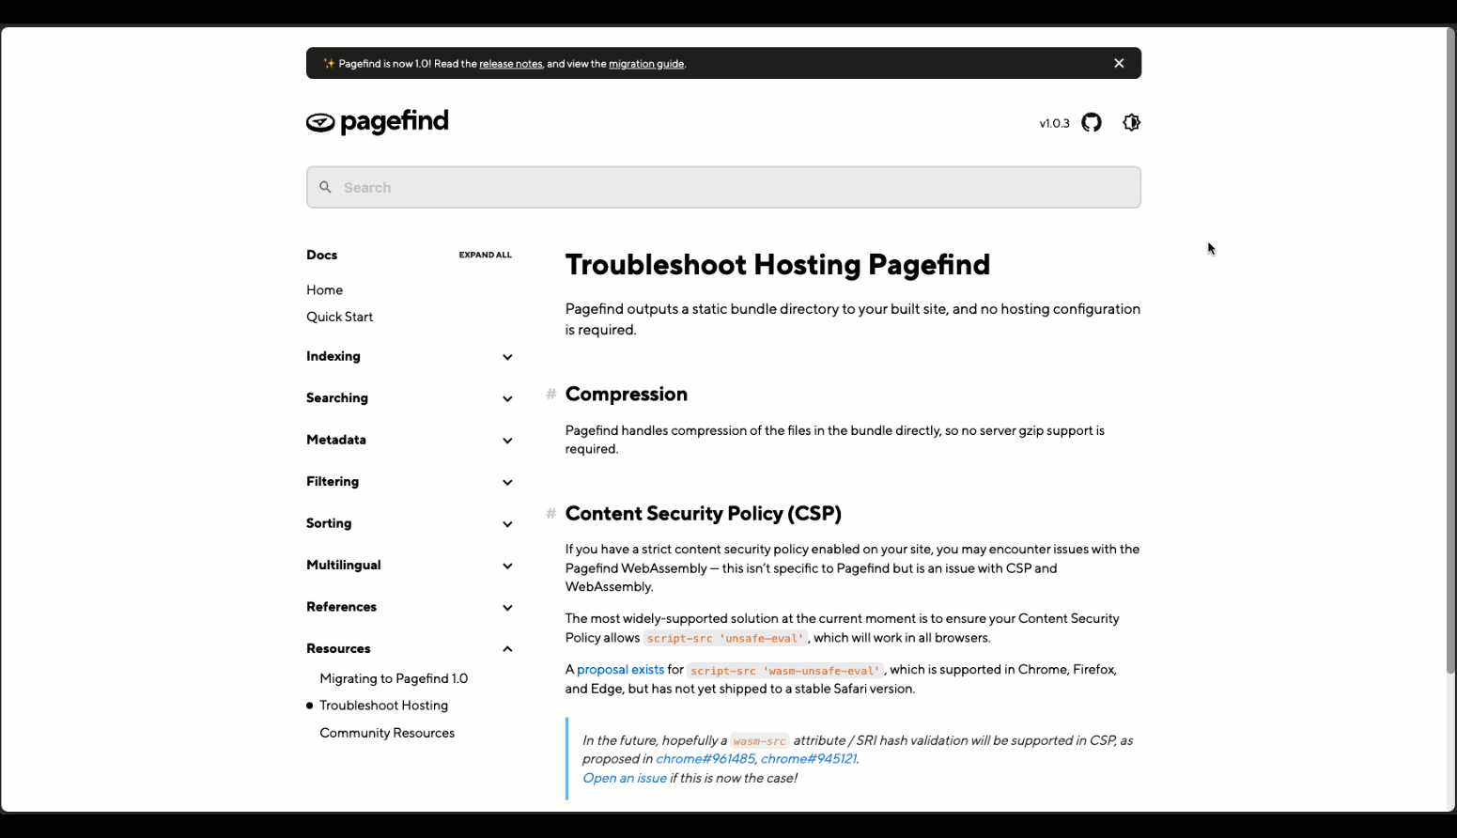
Task: Expand the Searching section chevron
Action: coord(507,398)
